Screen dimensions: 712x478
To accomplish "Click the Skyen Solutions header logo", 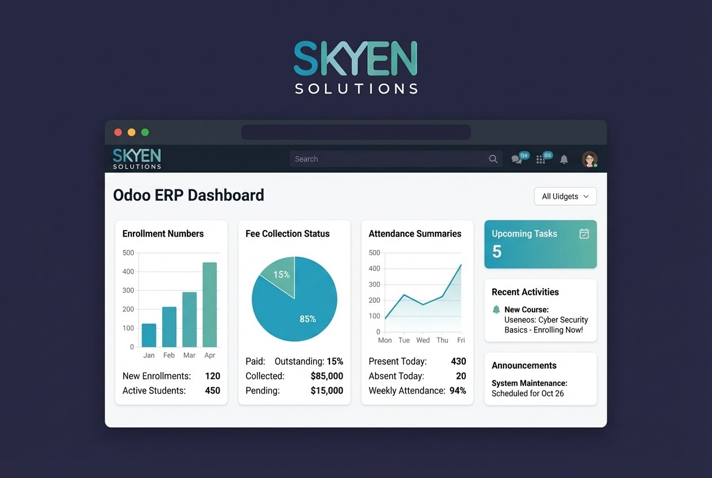I will click(x=137, y=158).
